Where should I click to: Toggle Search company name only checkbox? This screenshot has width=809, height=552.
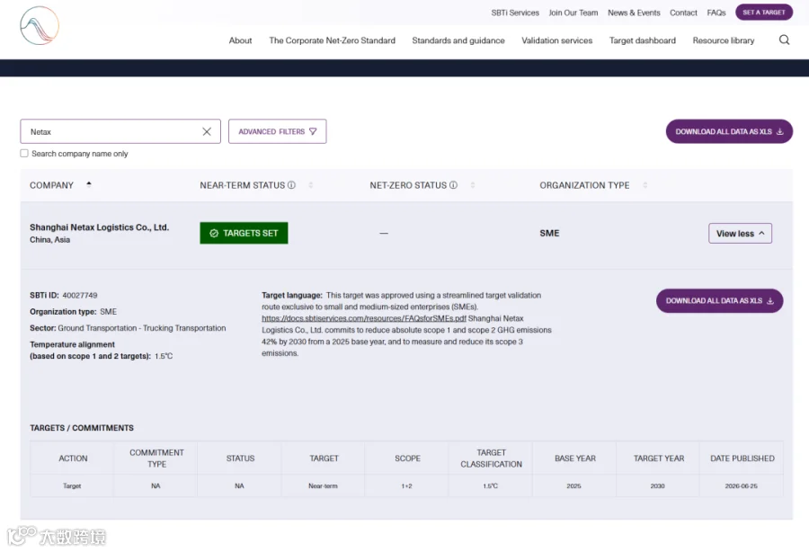click(24, 153)
